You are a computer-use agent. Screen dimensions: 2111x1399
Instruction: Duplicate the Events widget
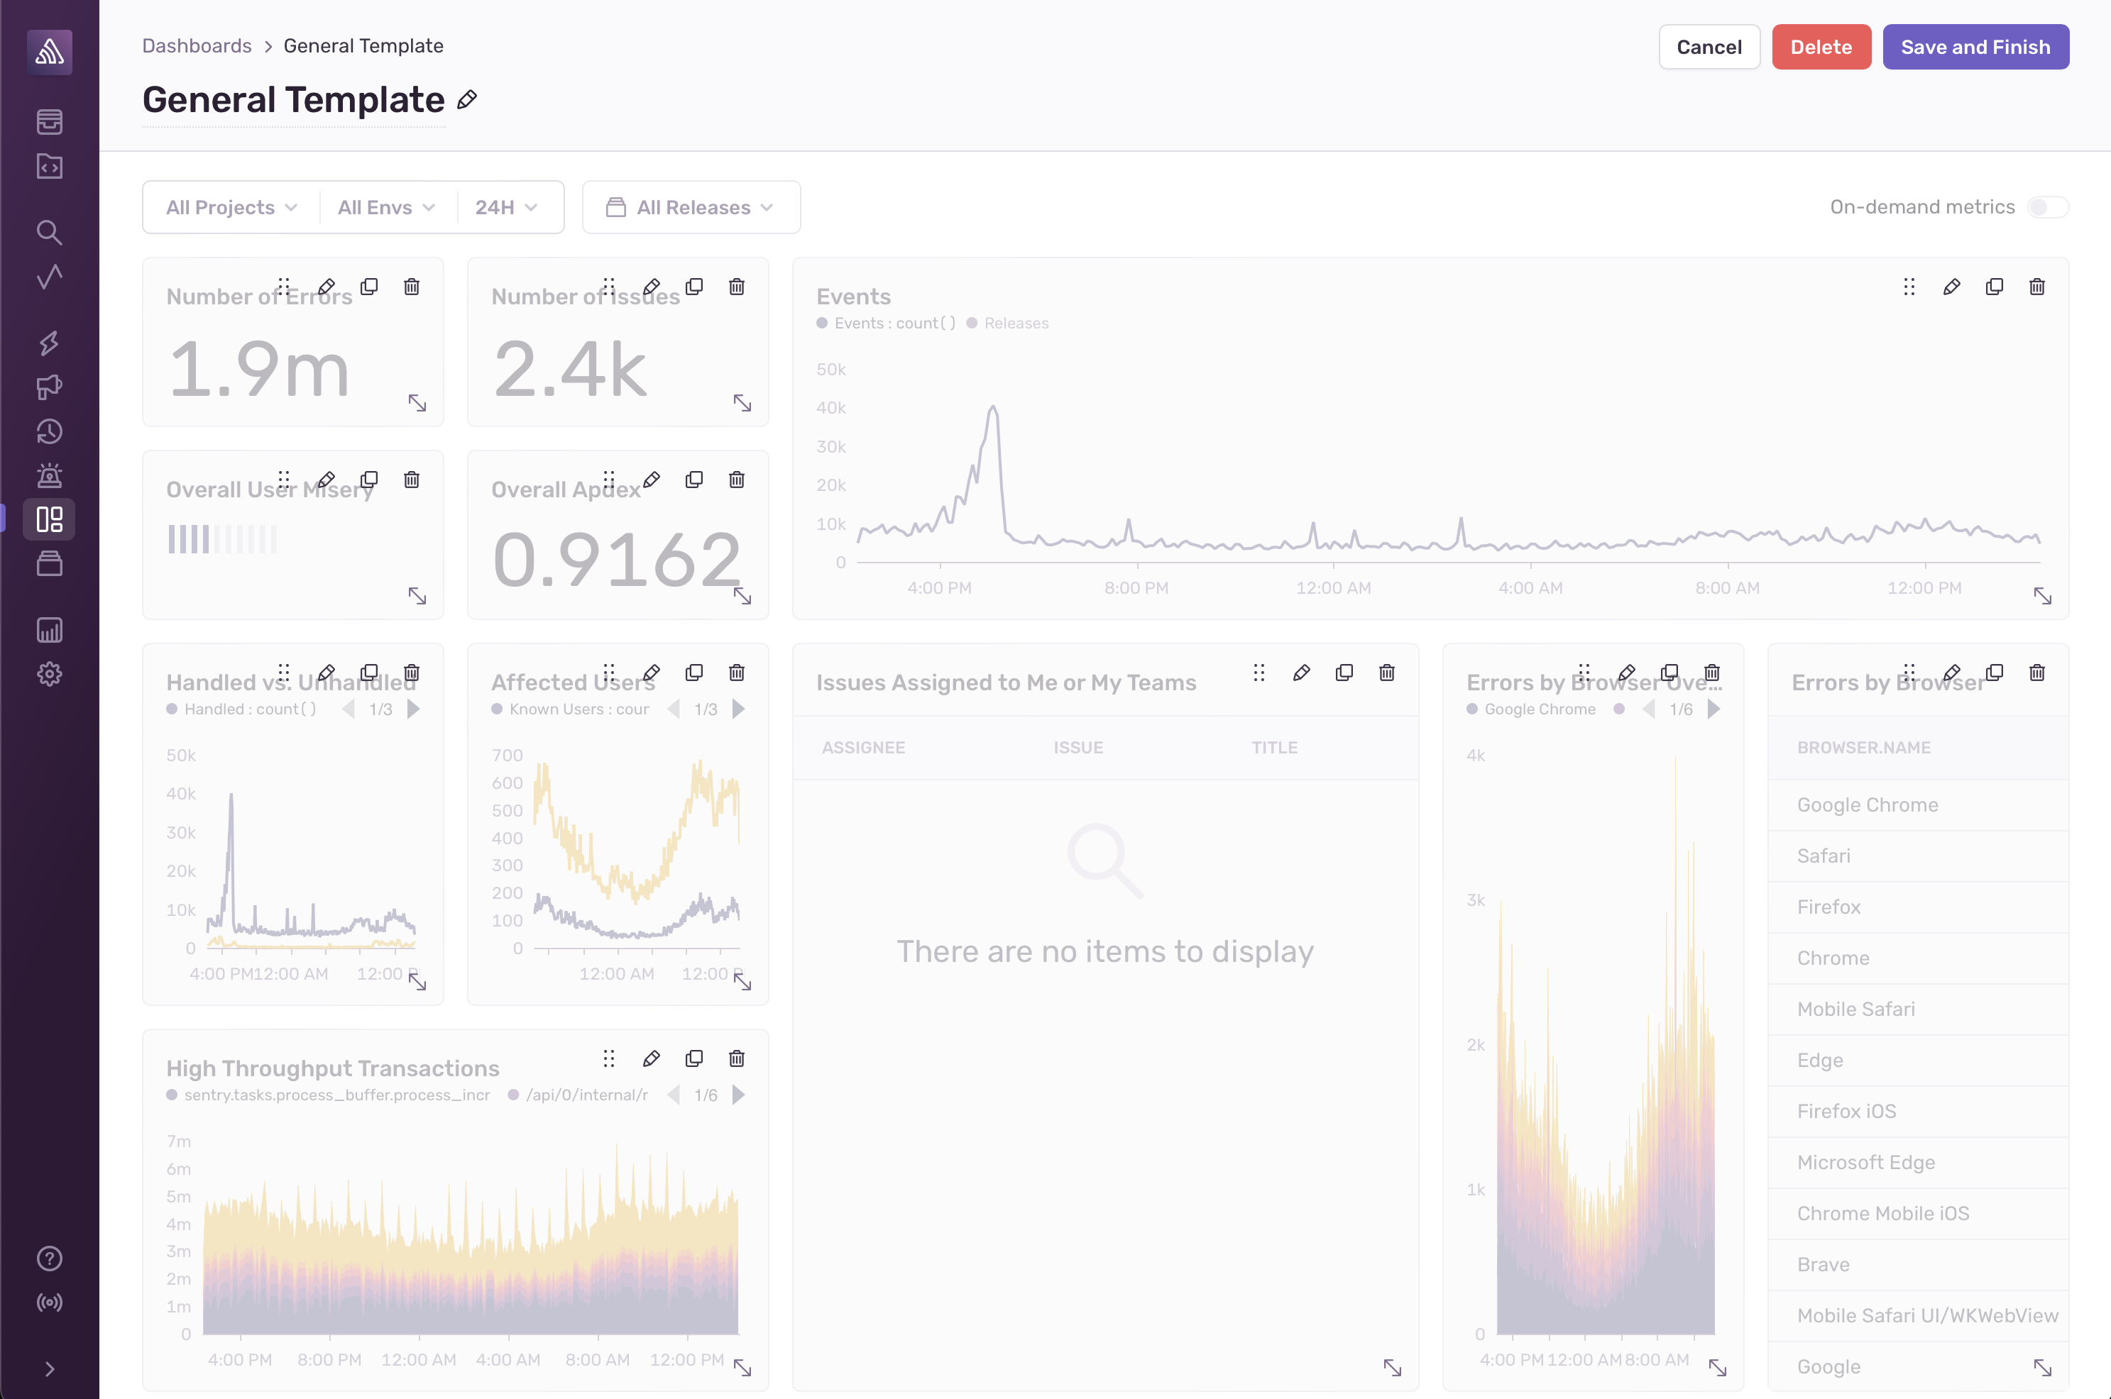point(1994,287)
